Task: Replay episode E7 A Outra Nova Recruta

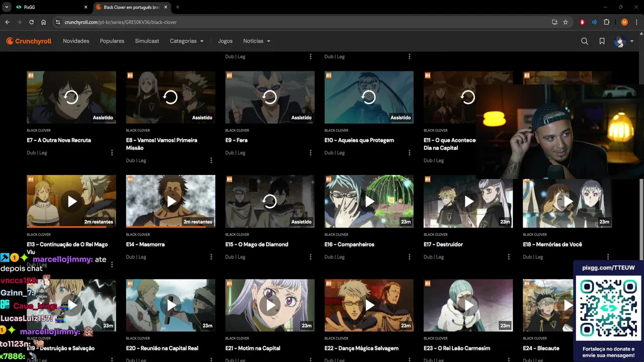Action: 71,97
